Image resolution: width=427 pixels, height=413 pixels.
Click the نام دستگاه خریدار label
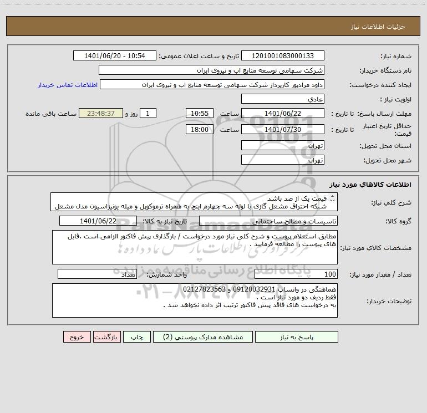tap(385, 71)
